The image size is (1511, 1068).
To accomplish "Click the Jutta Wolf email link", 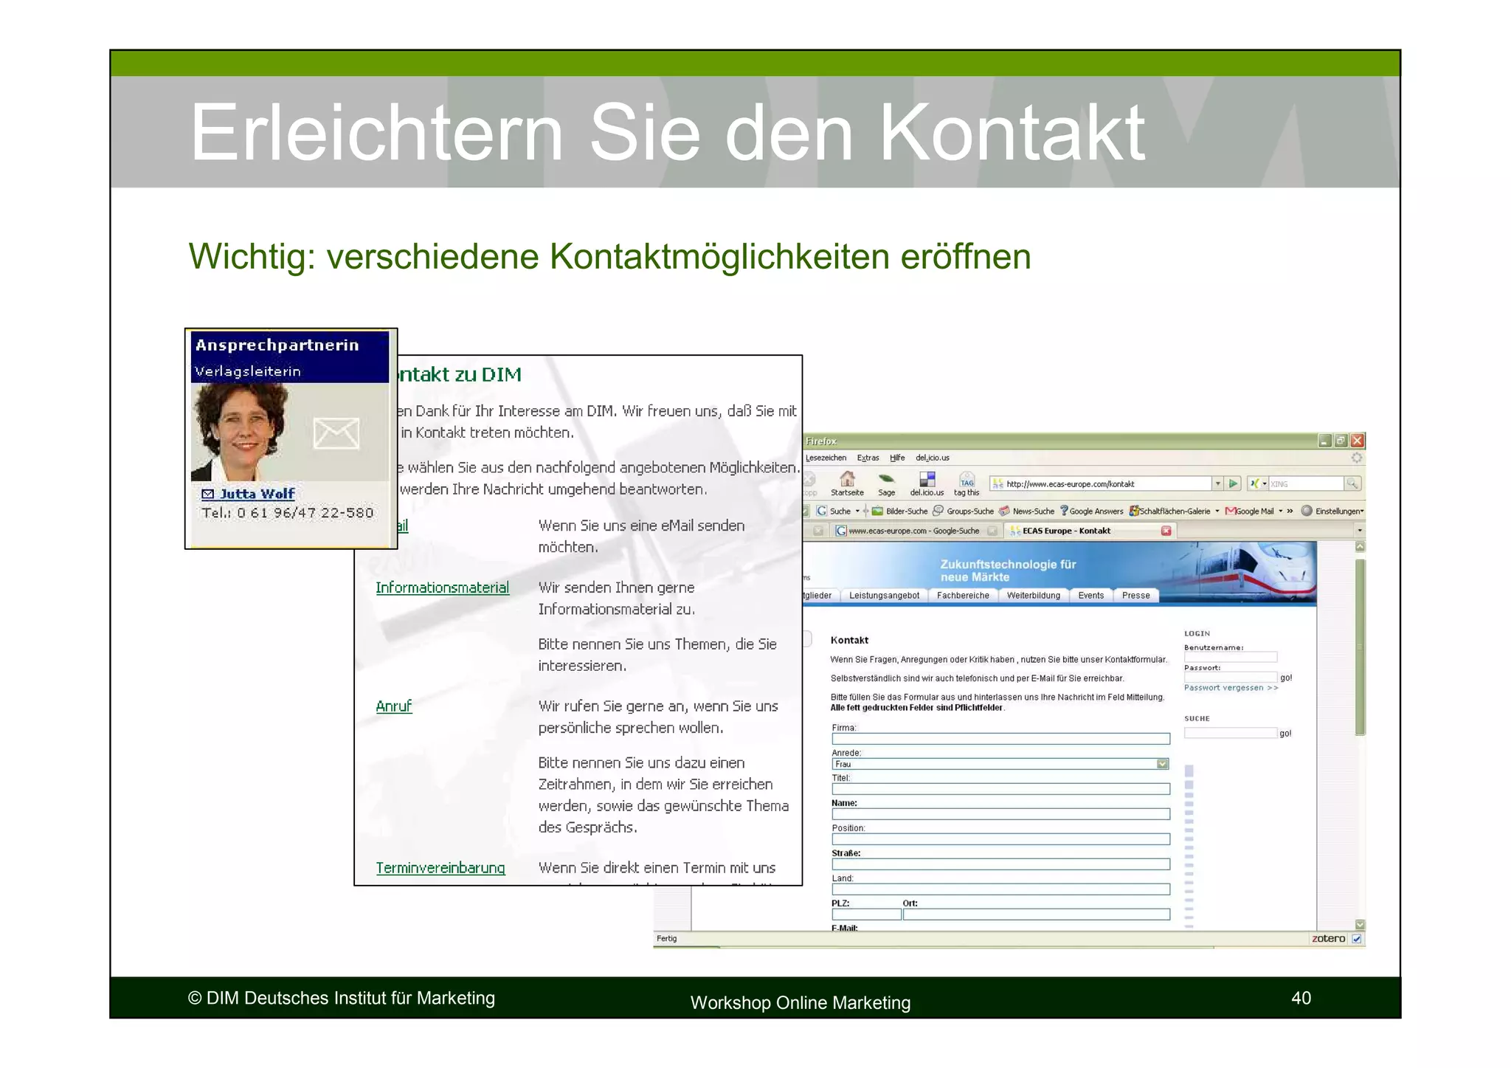I will [256, 494].
